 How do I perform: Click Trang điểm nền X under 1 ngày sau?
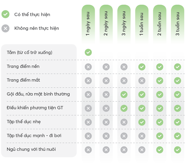tap(88, 67)
